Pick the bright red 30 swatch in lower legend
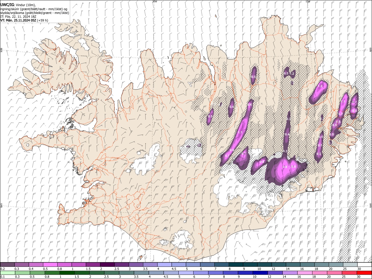The image size is (372, 279). (x=364, y=273)
